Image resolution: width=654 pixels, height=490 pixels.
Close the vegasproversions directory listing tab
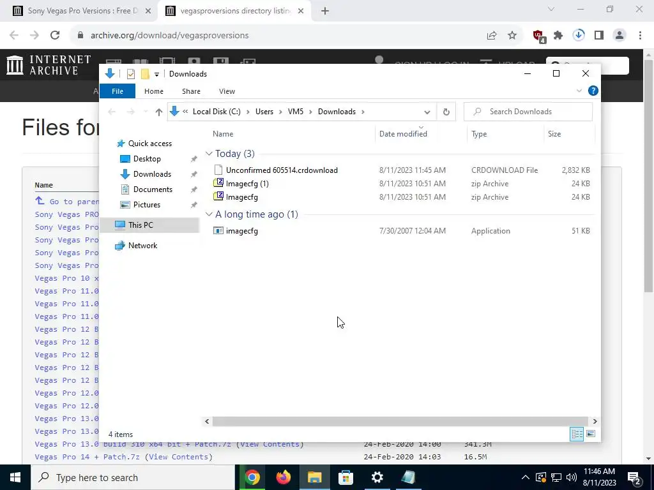(301, 11)
